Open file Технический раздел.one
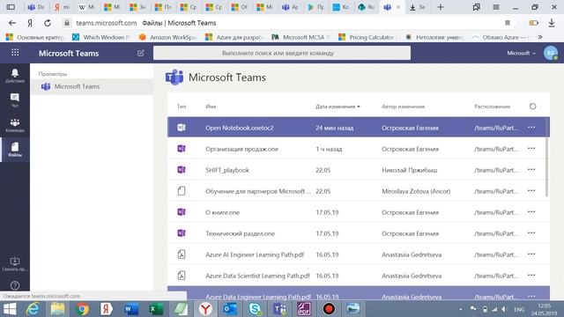 (240, 233)
